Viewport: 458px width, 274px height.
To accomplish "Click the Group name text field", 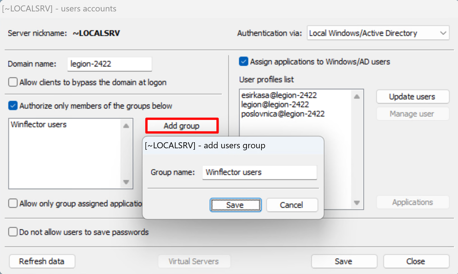I will point(259,172).
